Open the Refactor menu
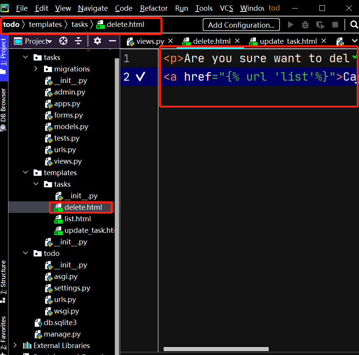Image resolution: width=359 pixels, height=355 pixels. point(154,8)
